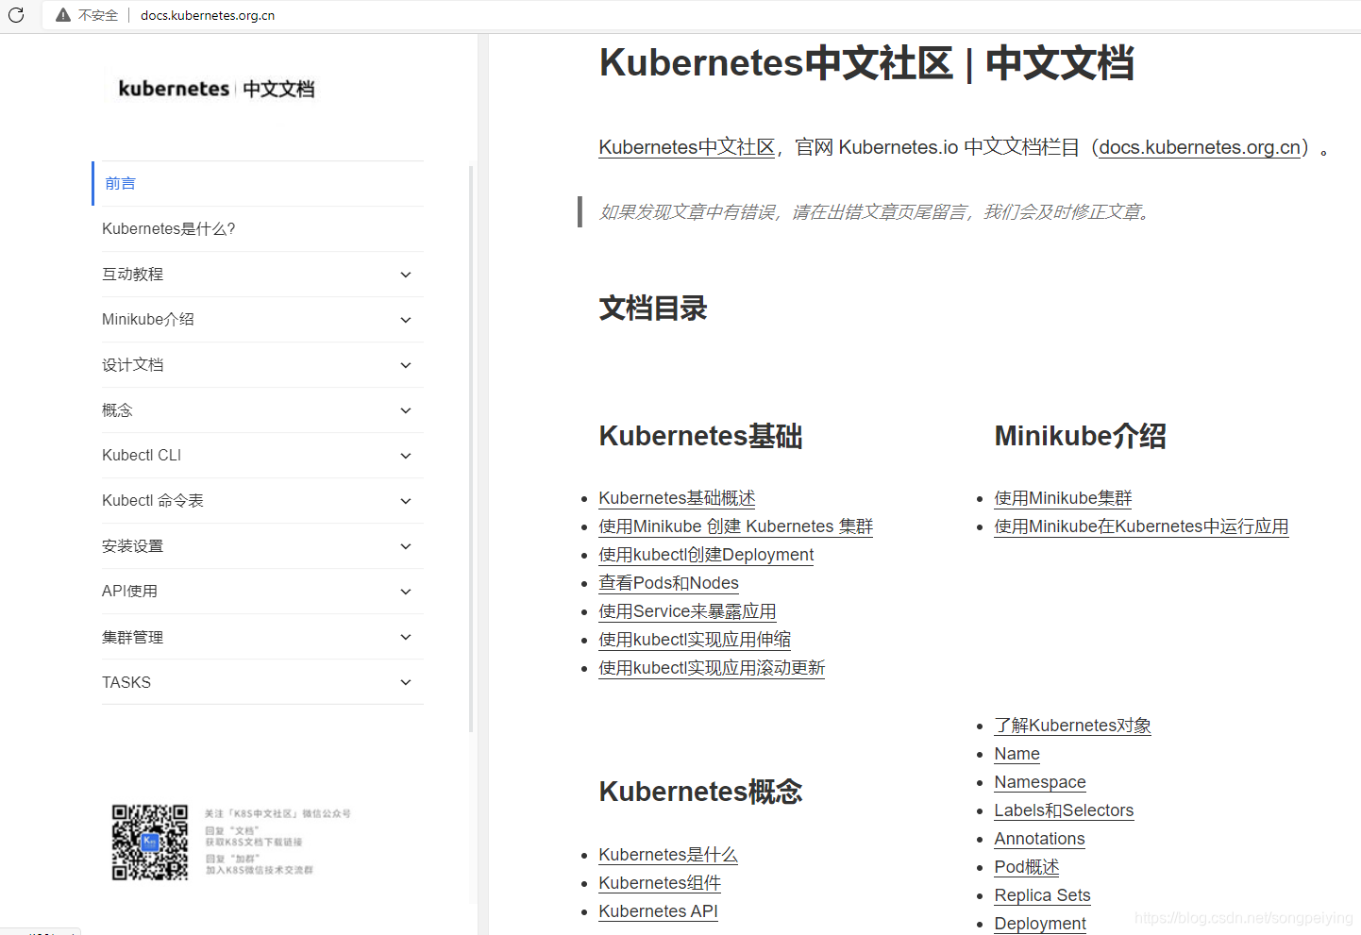Open the 使用Service来暴露应用 link

click(687, 611)
